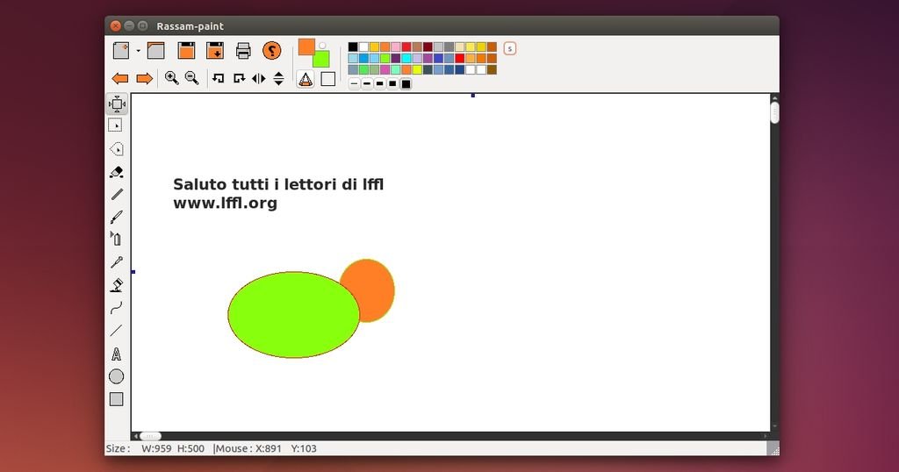Click the 'W:959' size value in status bar
Image resolution: width=899 pixels, height=472 pixels.
point(156,448)
